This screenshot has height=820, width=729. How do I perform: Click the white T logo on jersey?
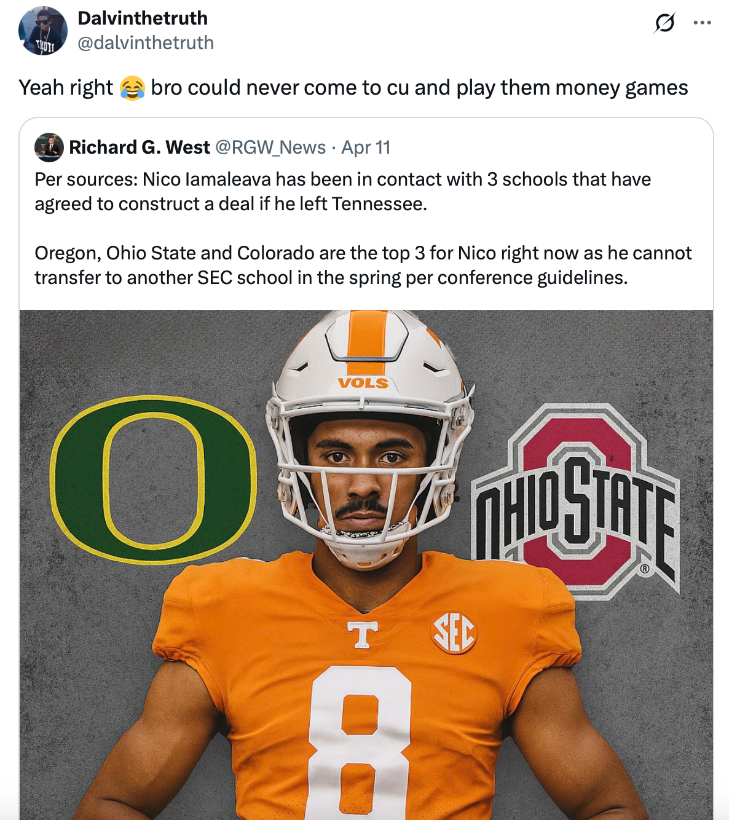(363, 634)
